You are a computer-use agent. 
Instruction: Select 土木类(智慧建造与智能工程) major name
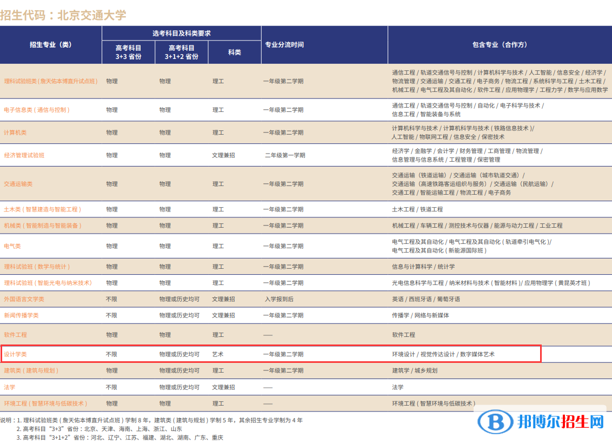pos(43,209)
